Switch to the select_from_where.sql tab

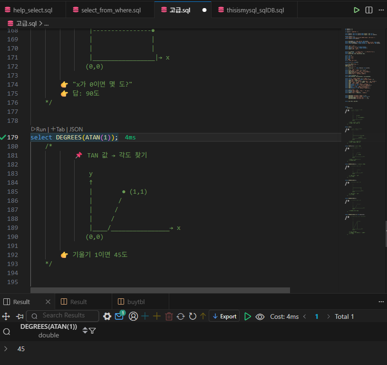(110, 10)
